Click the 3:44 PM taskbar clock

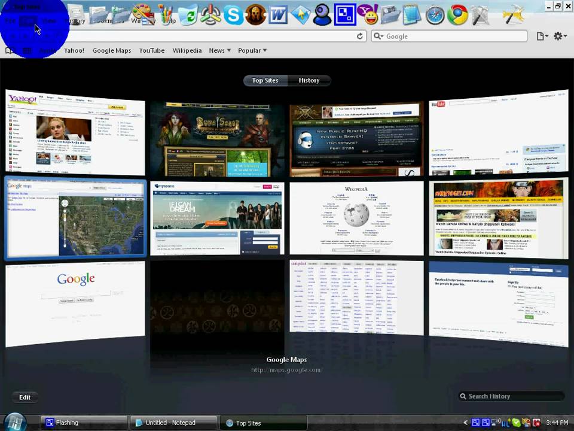[x=557, y=423]
